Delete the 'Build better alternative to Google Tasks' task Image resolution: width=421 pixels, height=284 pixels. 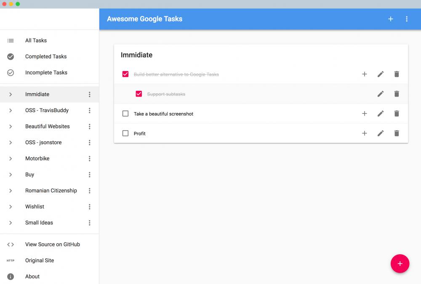pos(397,74)
